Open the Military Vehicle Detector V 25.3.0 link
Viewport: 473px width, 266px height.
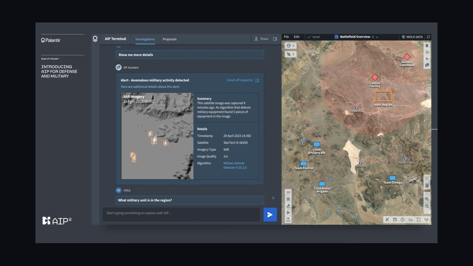235,166
